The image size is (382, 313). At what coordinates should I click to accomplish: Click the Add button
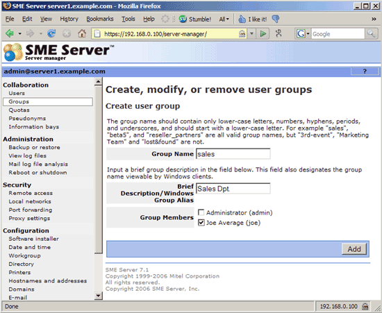(354, 249)
